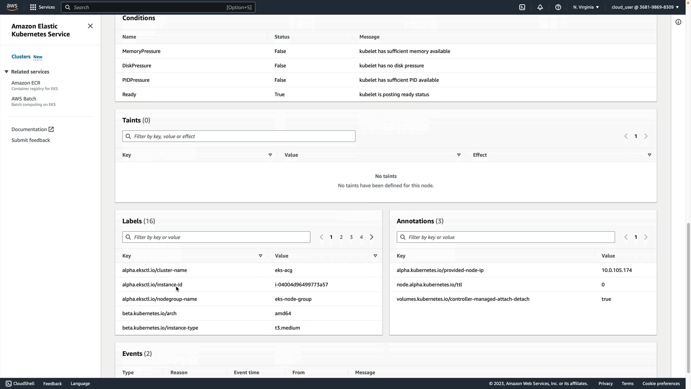691x389 pixels.
Task: Open the Clusters link in sidebar
Action: pyautogui.click(x=21, y=57)
